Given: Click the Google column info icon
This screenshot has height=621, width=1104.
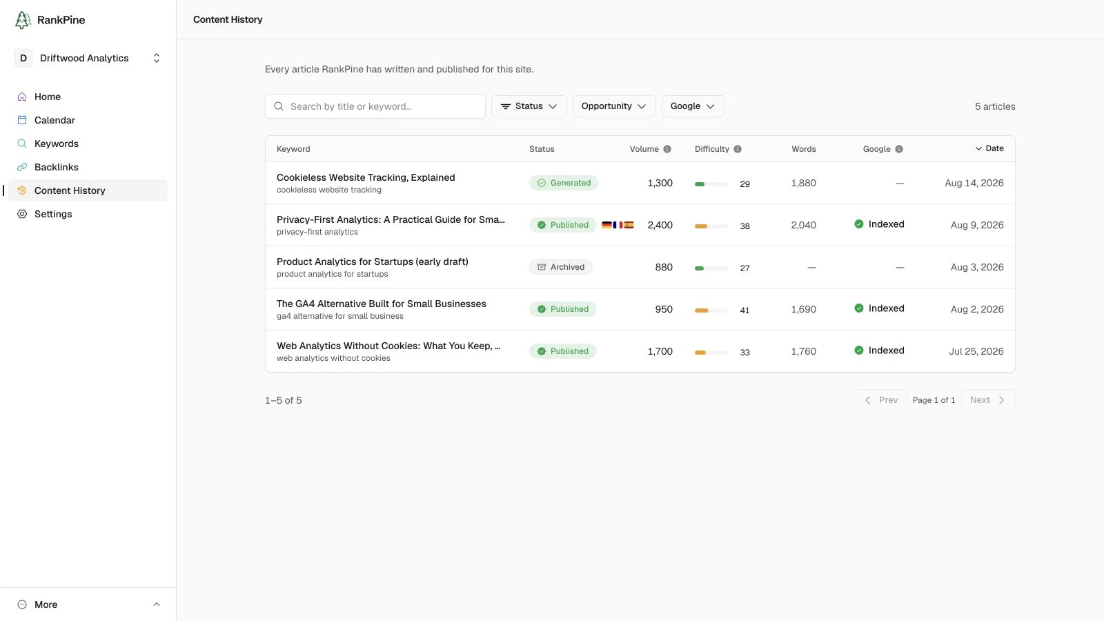Looking at the screenshot, I should [899, 149].
